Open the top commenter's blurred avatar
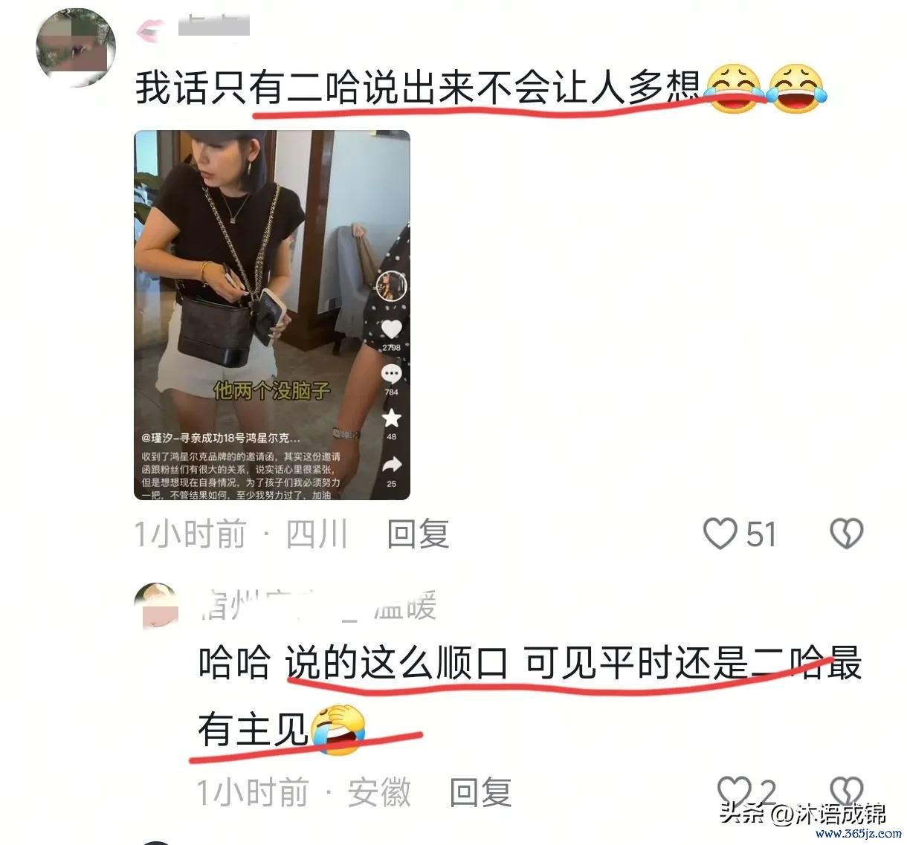Image resolution: width=907 pixels, height=845 pixels. (x=76, y=48)
